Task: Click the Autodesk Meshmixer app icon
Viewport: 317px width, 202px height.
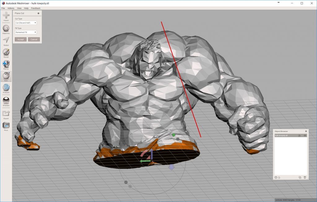Action: pyautogui.click(x=3, y=3)
